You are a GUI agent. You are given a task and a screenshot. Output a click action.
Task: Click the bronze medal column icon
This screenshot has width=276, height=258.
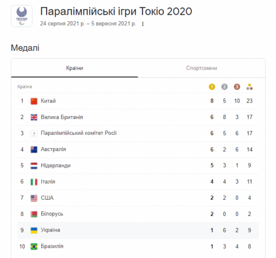(237, 87)
